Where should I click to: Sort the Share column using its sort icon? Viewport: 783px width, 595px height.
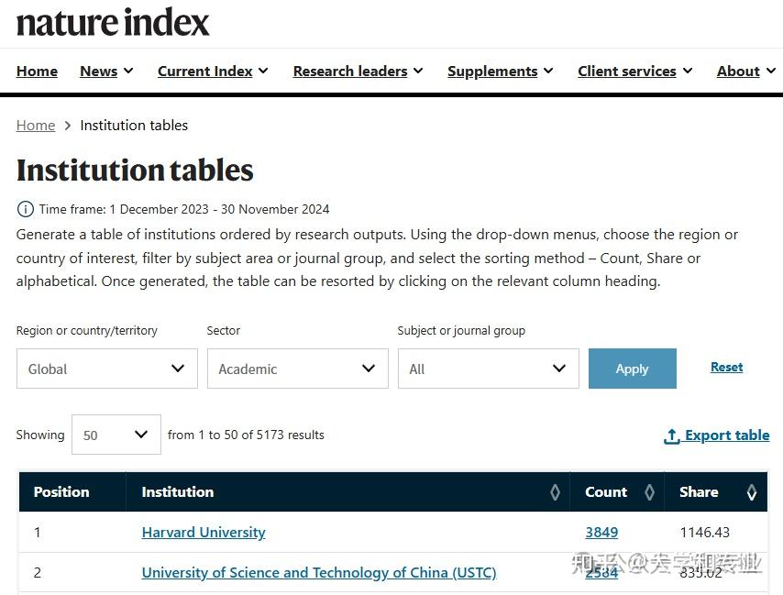coord(752,492)
